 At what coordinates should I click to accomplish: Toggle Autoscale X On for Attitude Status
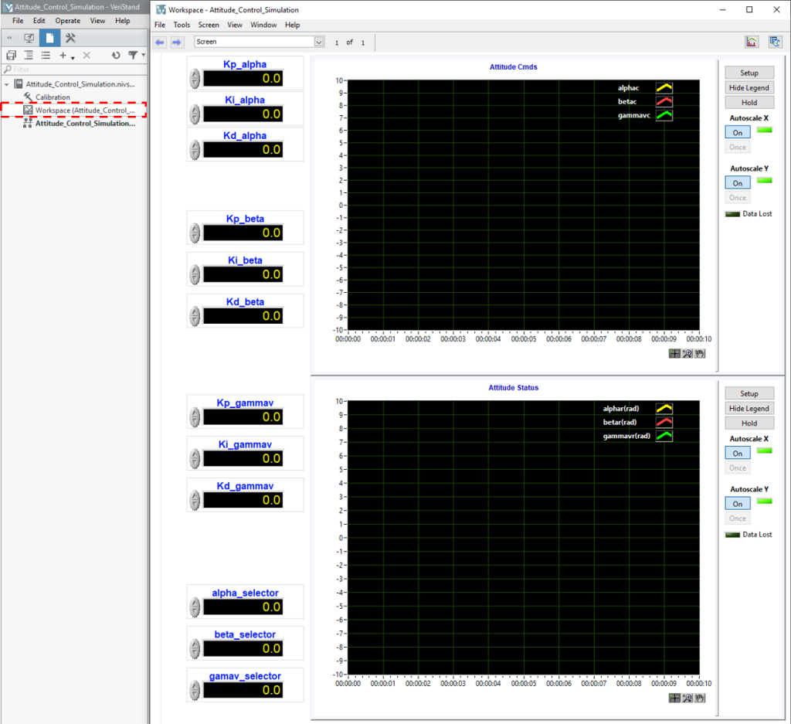pyautogui.click(x=738, y=453)
